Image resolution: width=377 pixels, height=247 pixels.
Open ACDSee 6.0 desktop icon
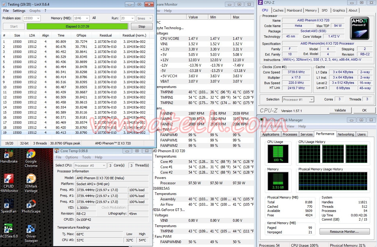[9, 231]
